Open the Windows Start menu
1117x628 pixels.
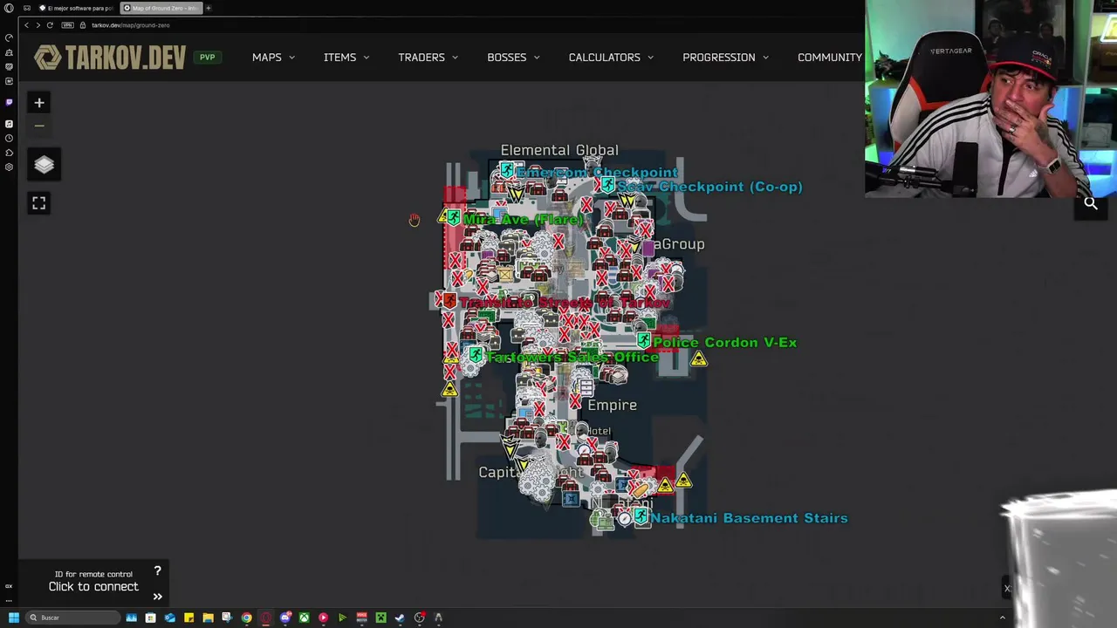click(13, 618)
